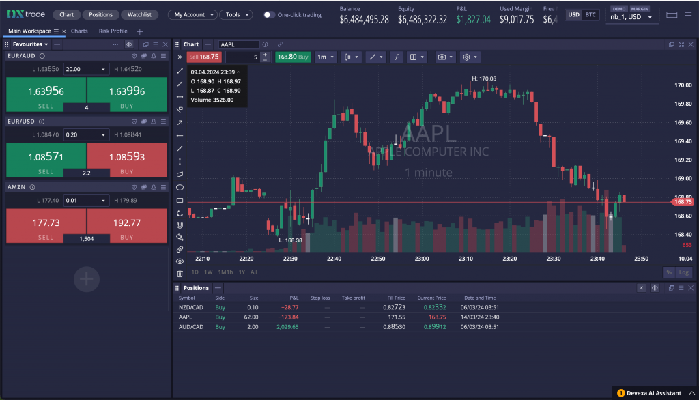Expand chart toolbar double-chevron icon
Screen dimensions: 699x400
(x=180, y=57)
